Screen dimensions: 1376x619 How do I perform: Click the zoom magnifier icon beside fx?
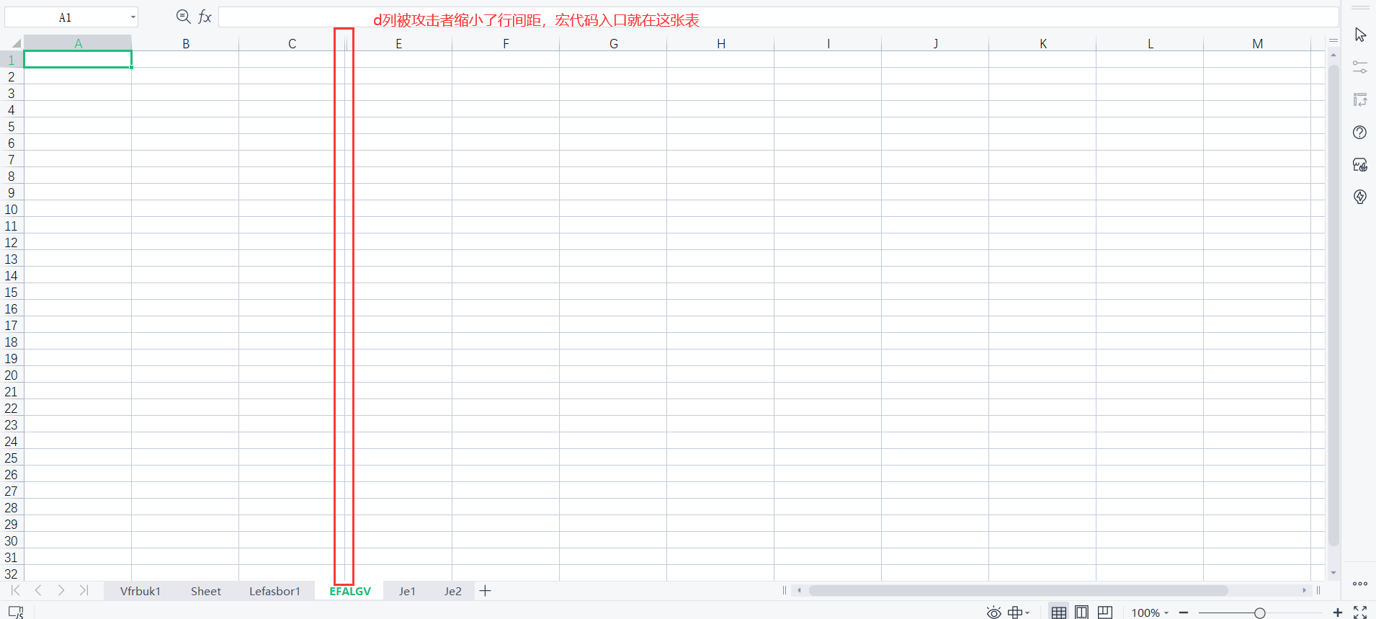point(184,17)
